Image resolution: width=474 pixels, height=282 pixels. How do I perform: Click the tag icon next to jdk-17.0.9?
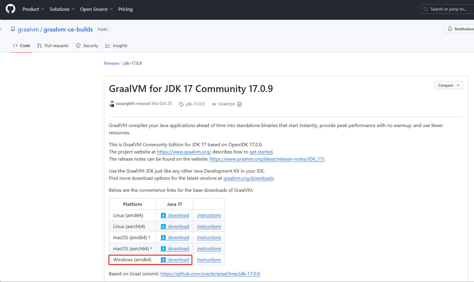(181, 104)
